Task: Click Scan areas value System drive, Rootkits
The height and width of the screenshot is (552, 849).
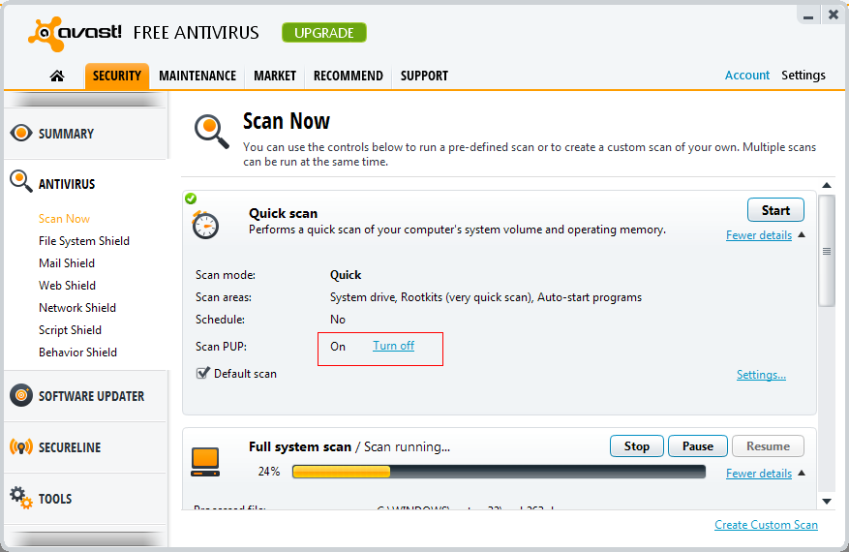Action: pos(486,297)
